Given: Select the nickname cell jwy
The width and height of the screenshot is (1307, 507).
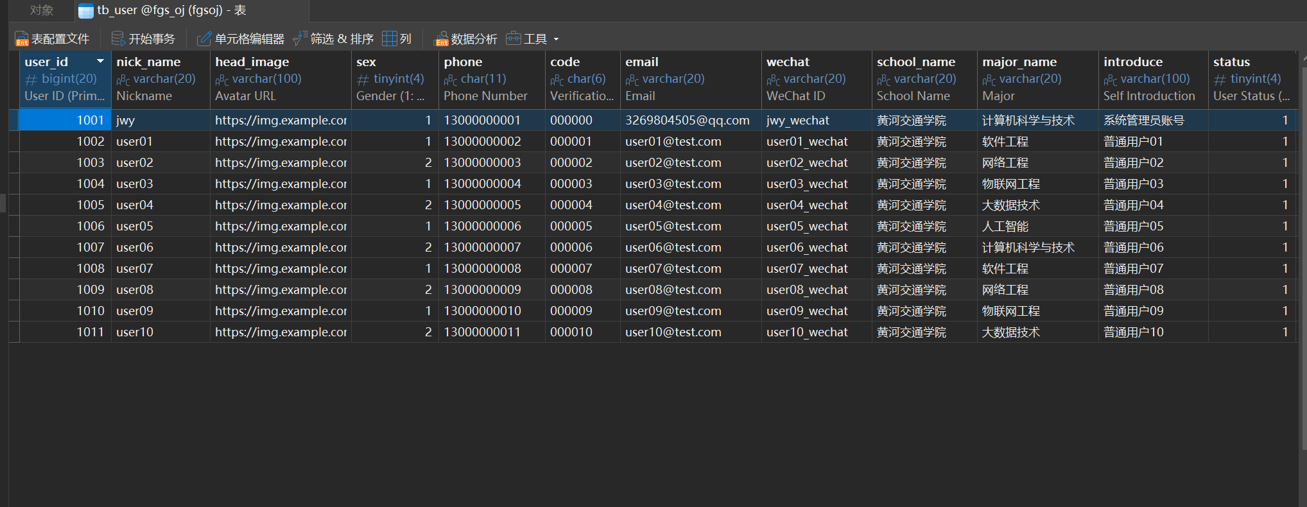Looking at the screenshot, I should coord(160,121).
